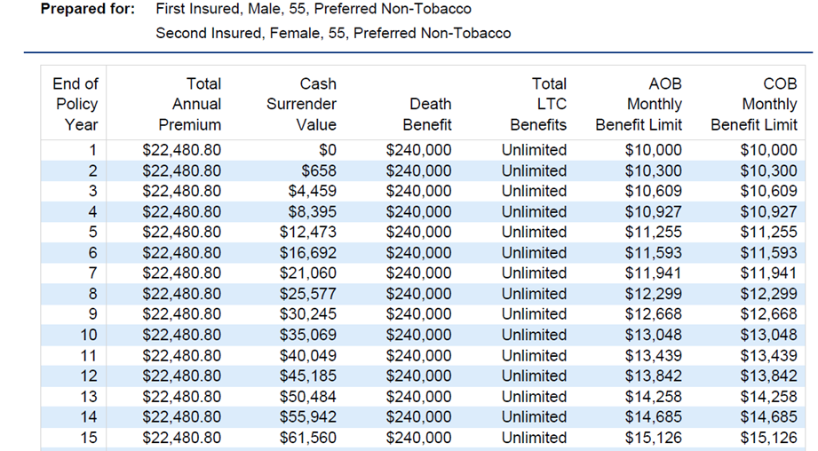This screenshot has width=818, height=451.
Task: Select the End of Policy Year header
Action: (x=75, y=104)
